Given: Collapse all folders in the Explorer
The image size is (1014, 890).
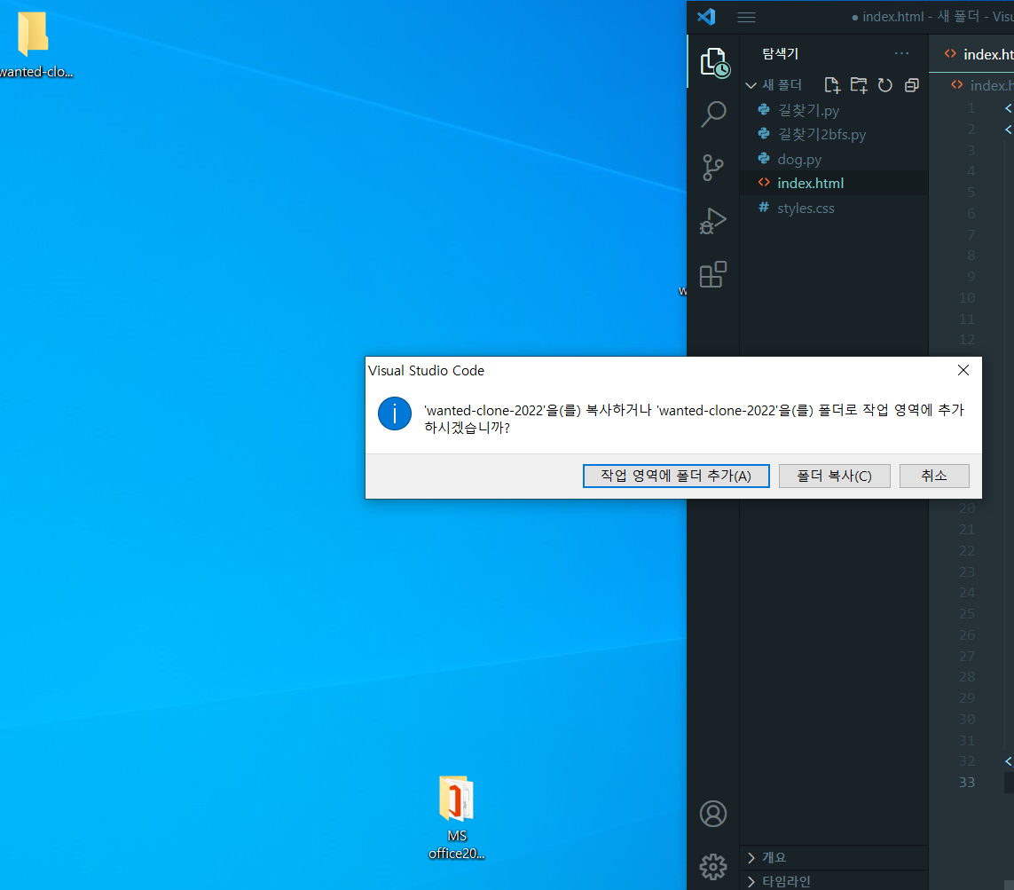Looking at the screenshot, I should (x=911, y=84).
